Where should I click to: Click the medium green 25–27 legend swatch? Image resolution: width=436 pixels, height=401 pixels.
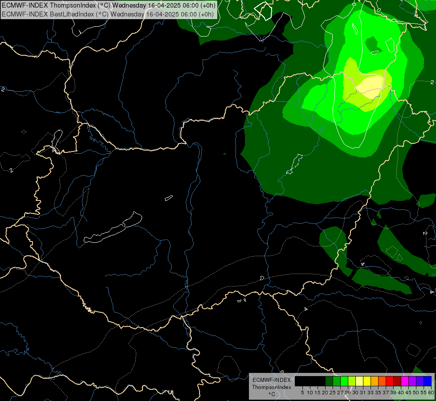[x=337, y=381]
